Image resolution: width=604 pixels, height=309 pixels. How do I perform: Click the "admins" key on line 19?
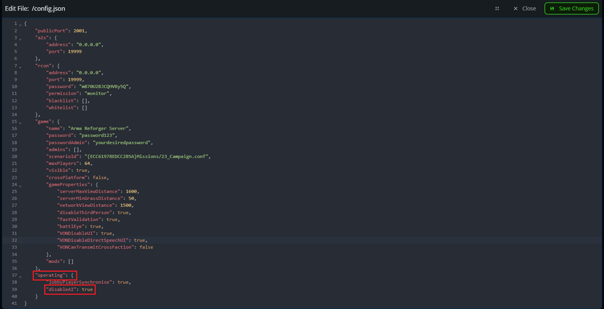[x=58, y=149]
